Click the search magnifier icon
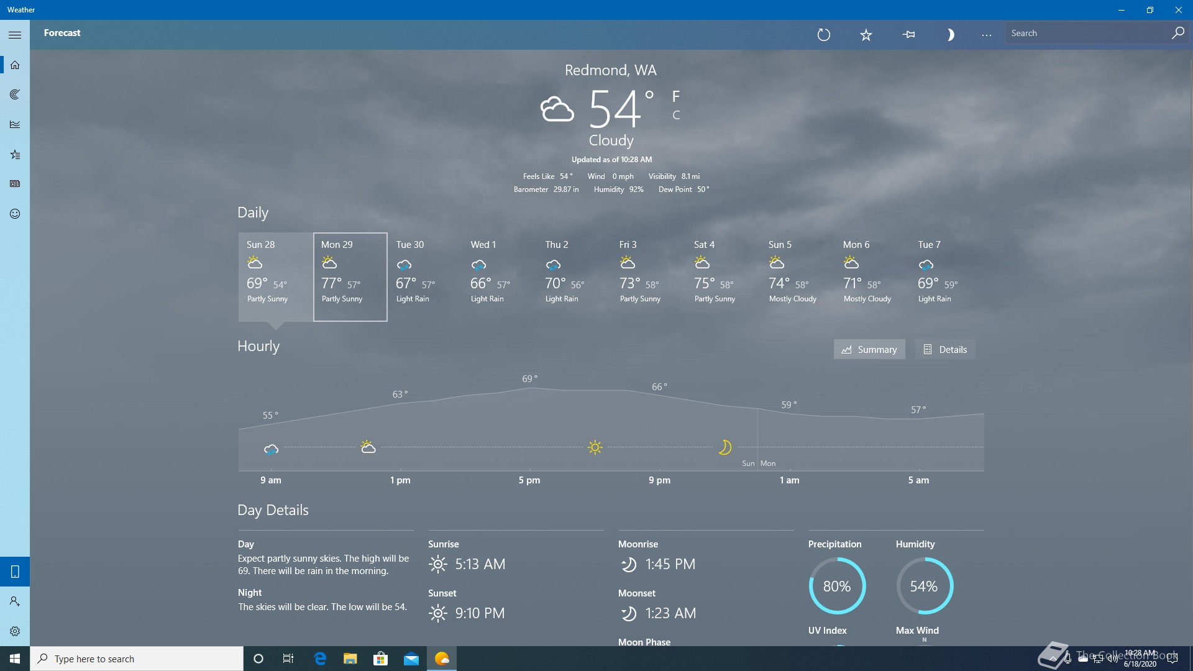 tap(1177, 33)
